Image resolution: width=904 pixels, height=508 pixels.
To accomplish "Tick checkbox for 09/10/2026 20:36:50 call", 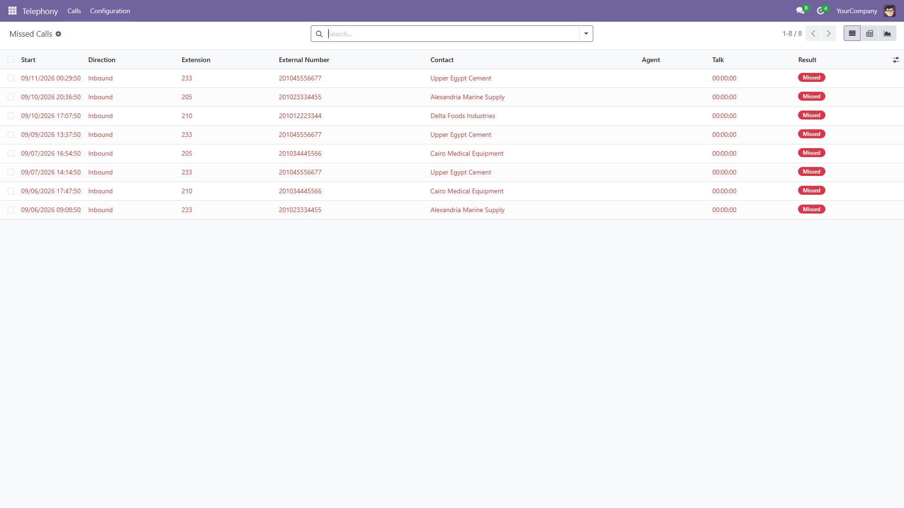I will (11, 97).
